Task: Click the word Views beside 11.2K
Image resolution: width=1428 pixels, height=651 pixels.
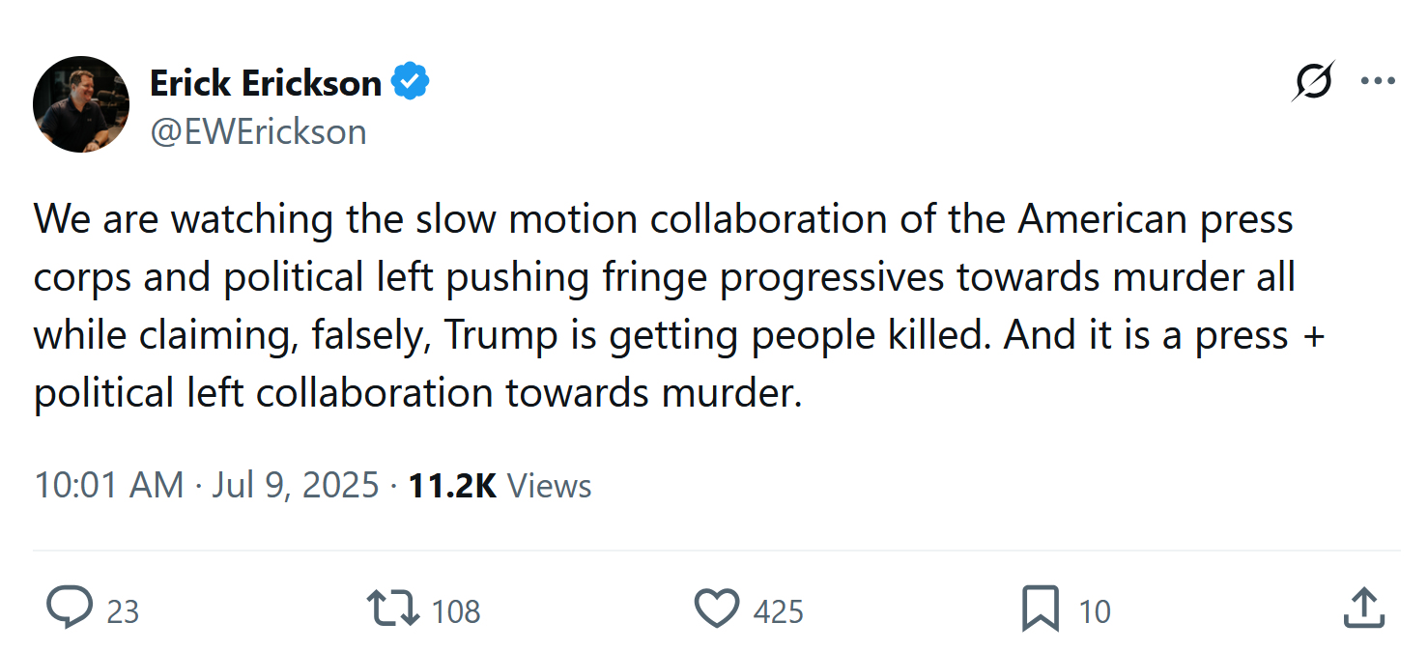Action: (x=549, y=485)
